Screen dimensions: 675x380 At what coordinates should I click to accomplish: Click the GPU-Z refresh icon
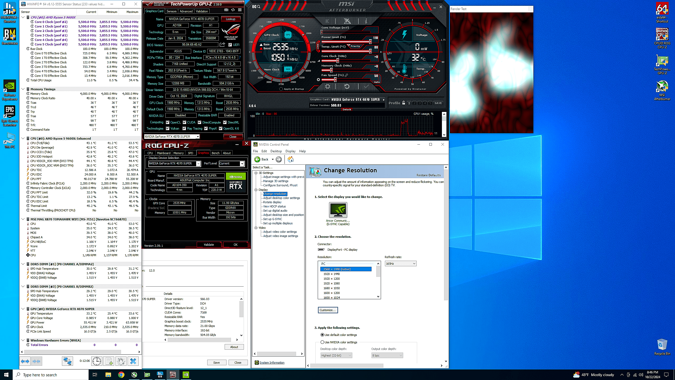click(x=233, y=10)
